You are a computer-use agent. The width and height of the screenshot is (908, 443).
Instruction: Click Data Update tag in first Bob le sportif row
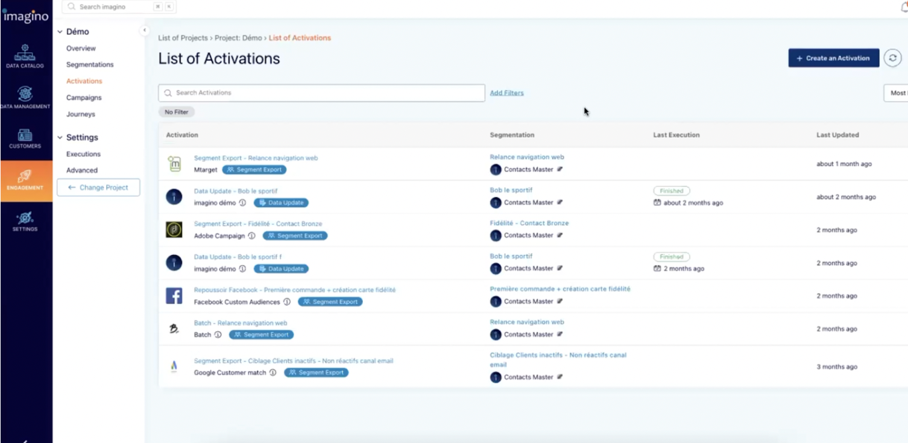coord(281,203)
